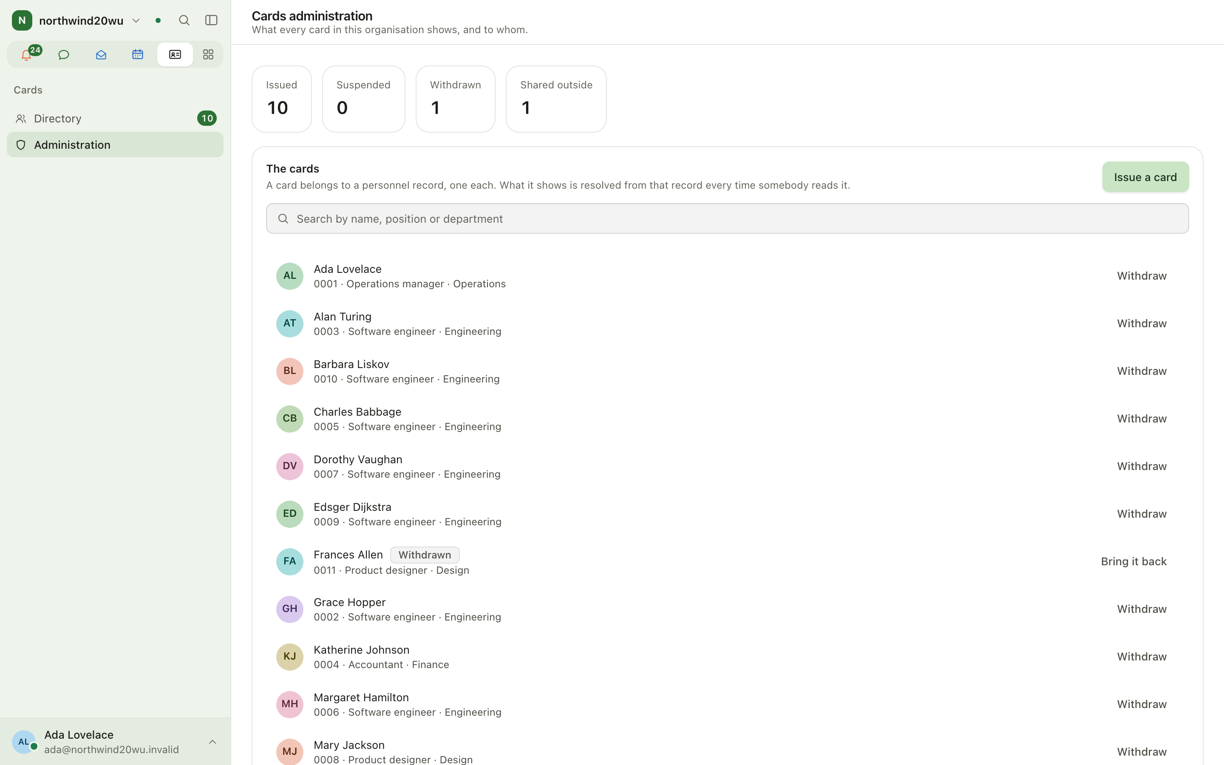The image size is (1224, 765).
Task: Toggle the sidebar panel icon
Action: [x=211, y=20]
